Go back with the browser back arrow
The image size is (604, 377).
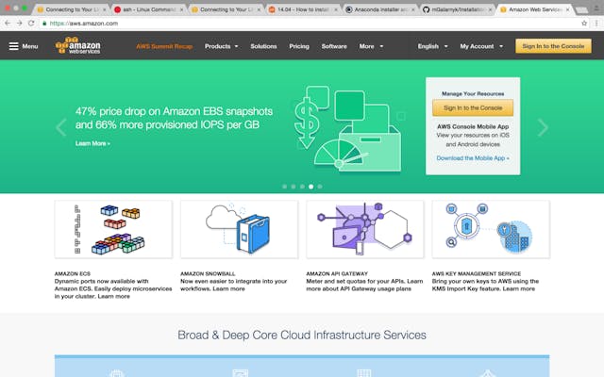tap(8, 24)
